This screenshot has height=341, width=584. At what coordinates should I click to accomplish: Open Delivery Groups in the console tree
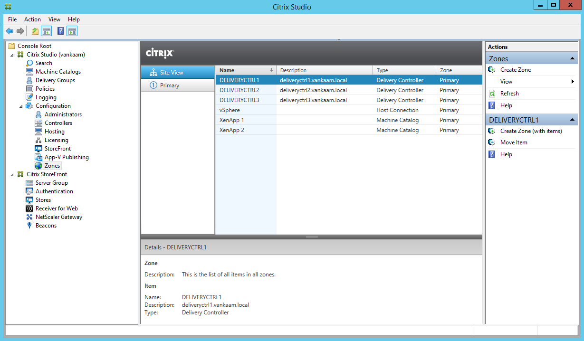point(55,80)
